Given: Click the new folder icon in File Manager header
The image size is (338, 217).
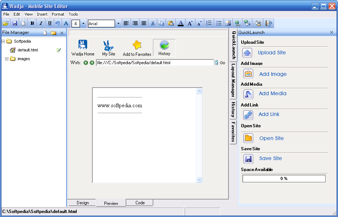Looking at the screenshot, I should [53, 33].
